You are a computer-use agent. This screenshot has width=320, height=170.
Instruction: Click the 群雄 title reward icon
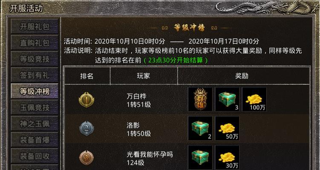pyautogui.click(x=200, y=99)
